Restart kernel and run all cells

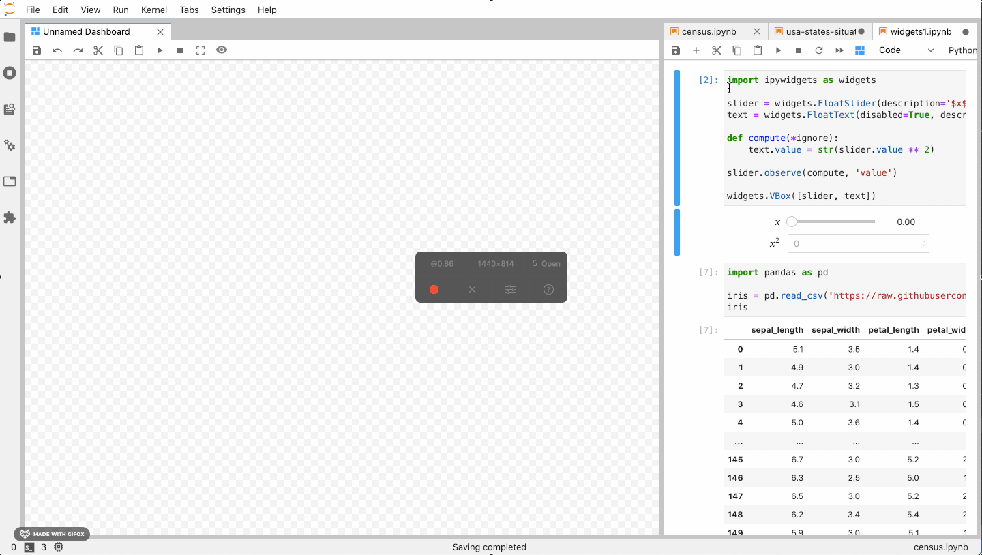pos(839,50)
